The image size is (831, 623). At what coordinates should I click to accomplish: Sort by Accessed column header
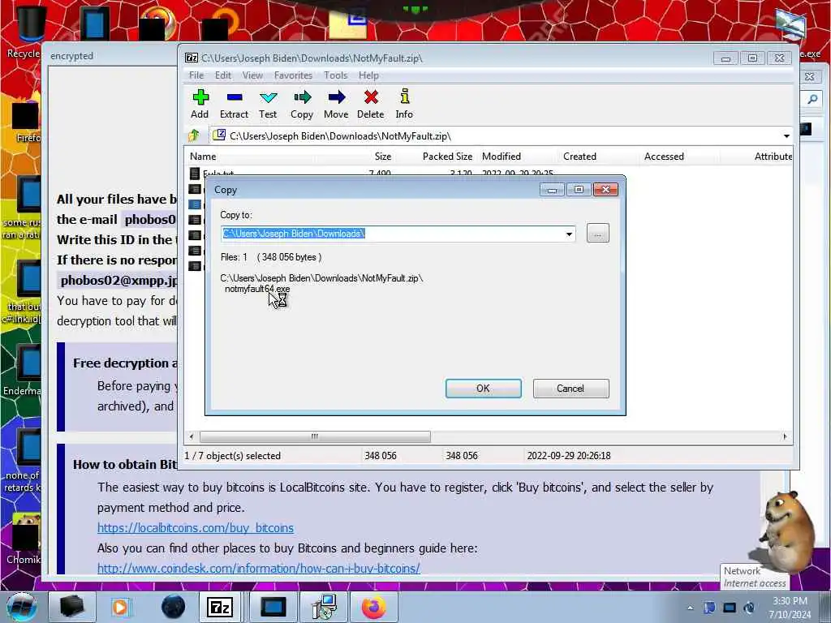coord(664,157)
